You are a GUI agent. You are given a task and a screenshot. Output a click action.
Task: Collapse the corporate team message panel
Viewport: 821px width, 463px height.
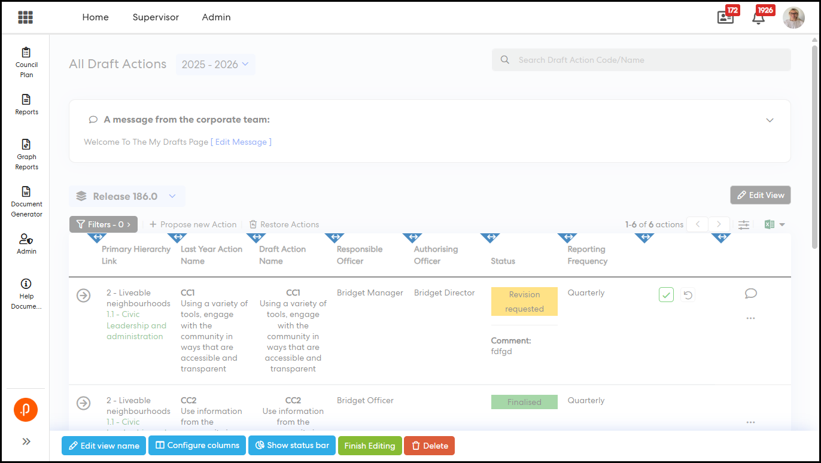click(770, 120)
